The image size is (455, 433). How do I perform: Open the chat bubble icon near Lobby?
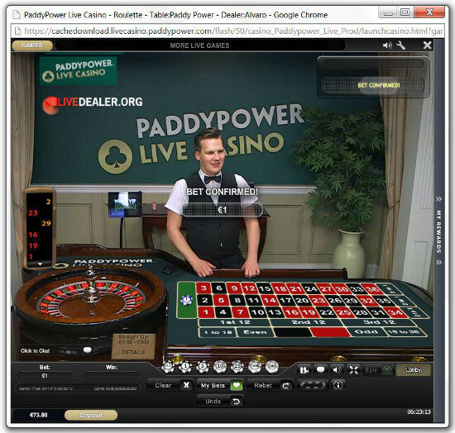coord(320,370)
